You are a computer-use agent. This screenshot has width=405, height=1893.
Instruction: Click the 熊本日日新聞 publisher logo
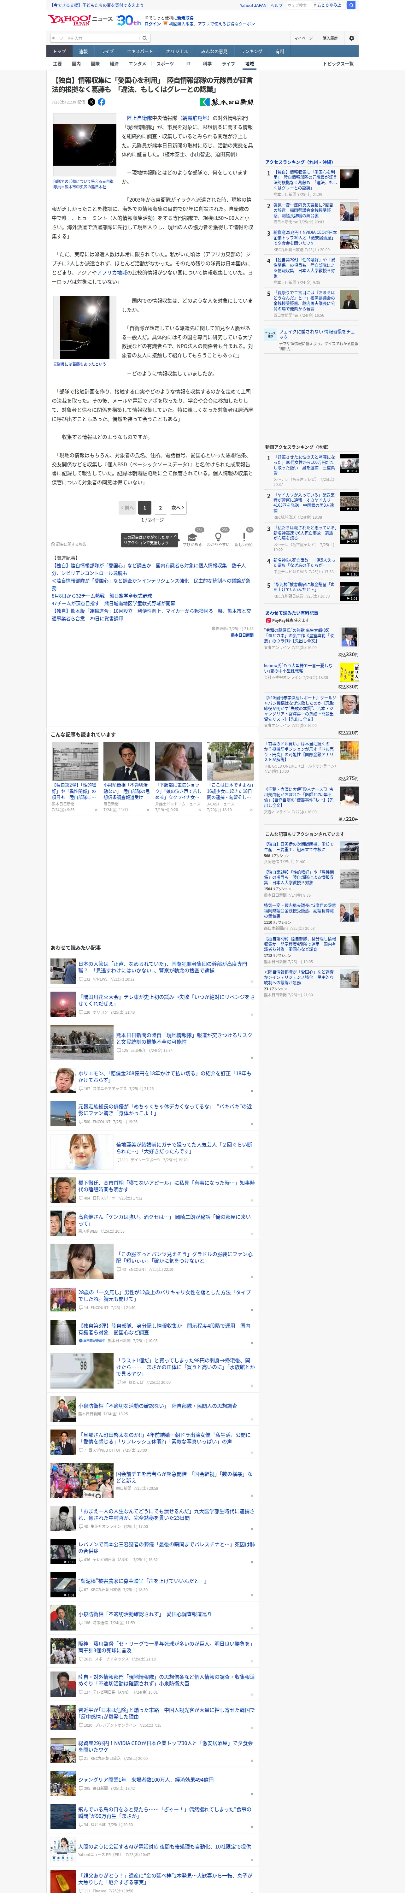click(227, 102)
